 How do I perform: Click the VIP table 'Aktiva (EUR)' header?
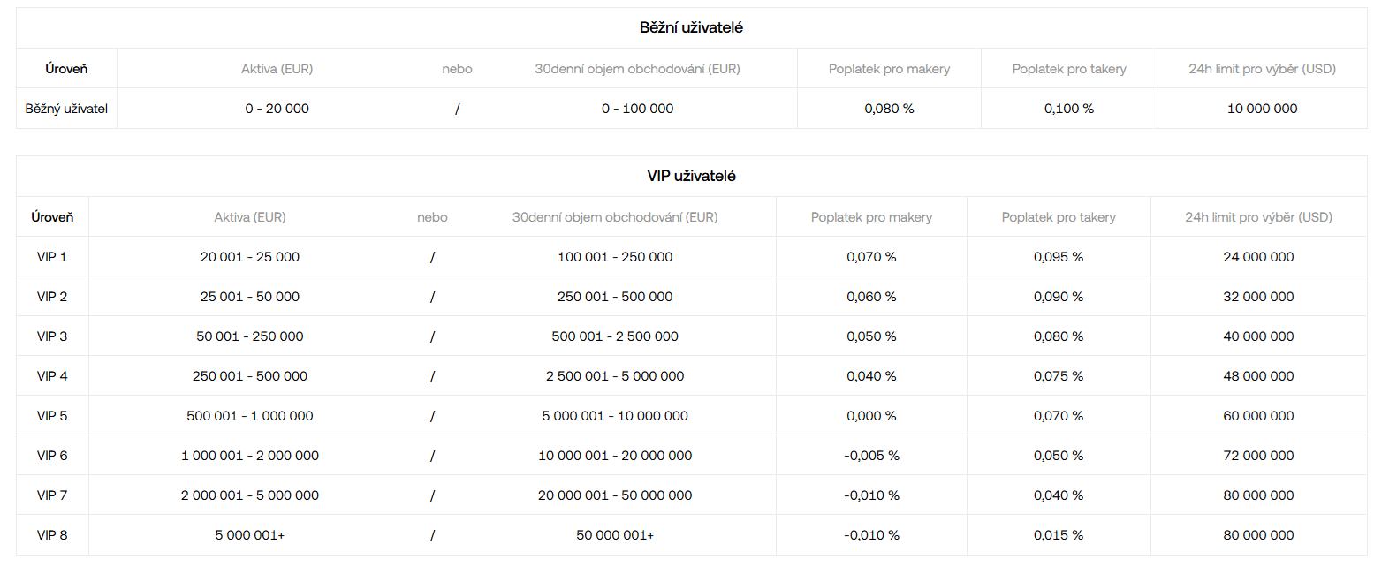point(250,217)
